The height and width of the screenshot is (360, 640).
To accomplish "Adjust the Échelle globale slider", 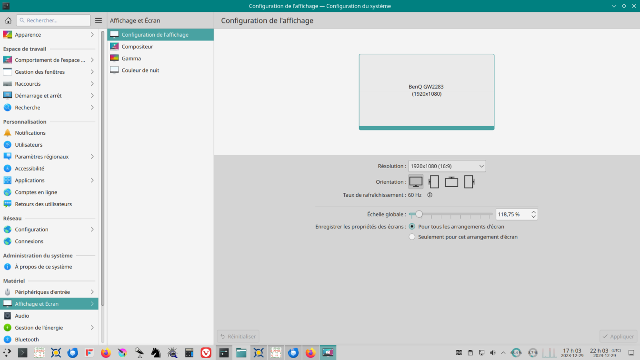I will coord(419,214).
